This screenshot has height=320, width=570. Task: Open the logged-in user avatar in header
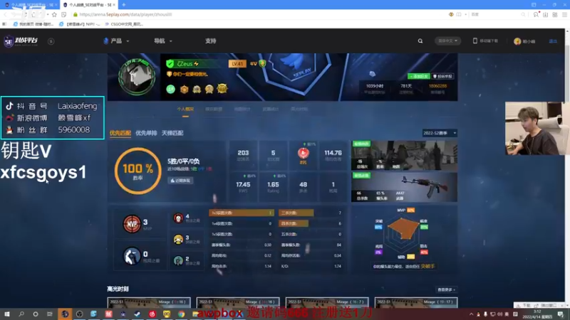[x=517, y=41]
